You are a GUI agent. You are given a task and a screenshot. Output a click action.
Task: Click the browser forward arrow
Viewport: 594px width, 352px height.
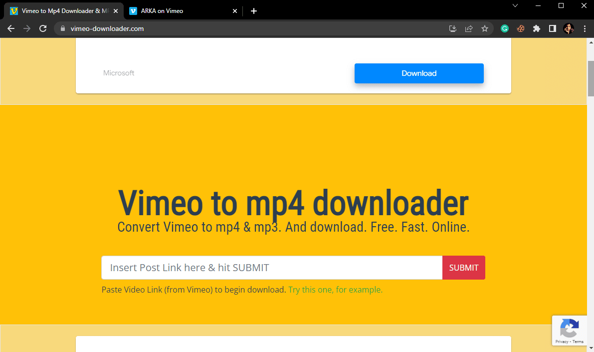pyautogui.click(x=27, y=28)
